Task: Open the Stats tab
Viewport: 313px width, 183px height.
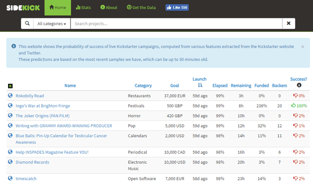Action: pyautogui.click(x=83, y=8)
